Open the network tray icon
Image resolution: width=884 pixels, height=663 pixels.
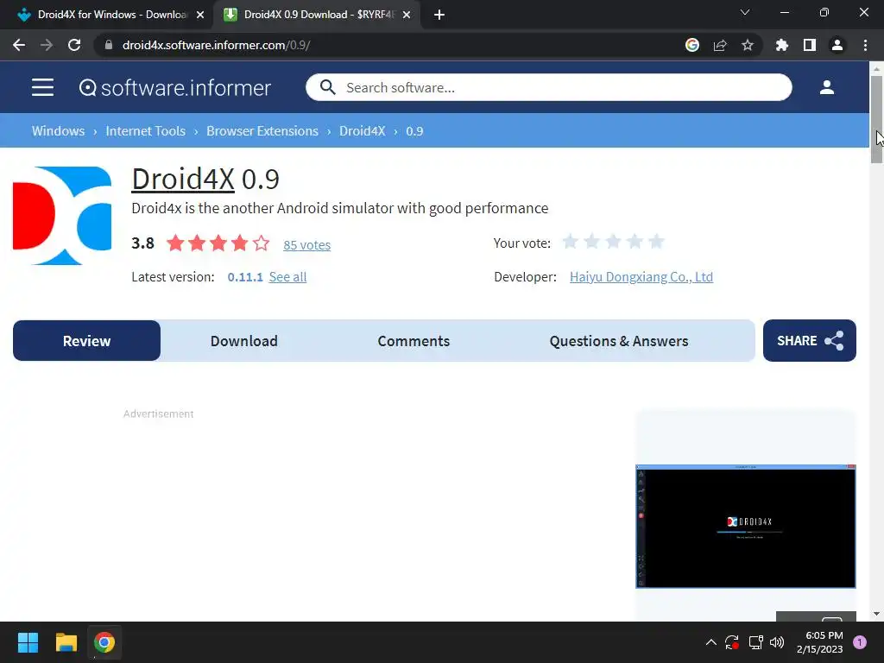click(x=755, y=642)
